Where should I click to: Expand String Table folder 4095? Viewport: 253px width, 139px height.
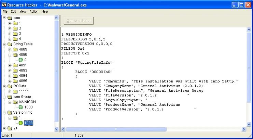[10, 81]
